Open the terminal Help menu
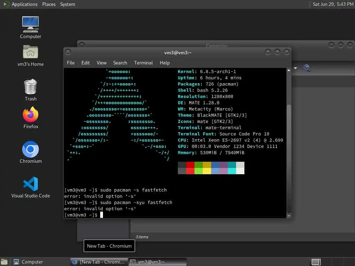This screenshot has height=266, width=355. click(165, 63)
